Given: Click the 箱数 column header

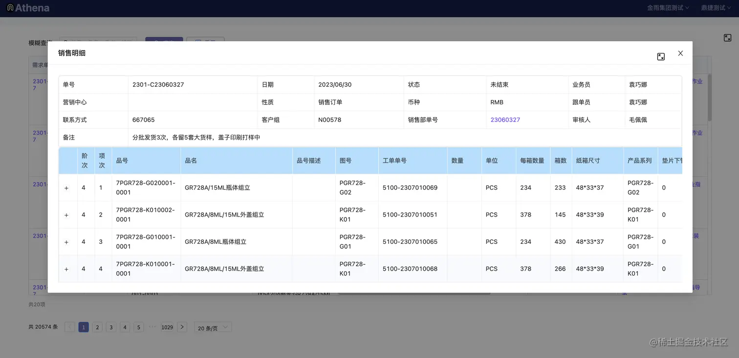Looking at the screenshot, I should (x=561, y=160).
